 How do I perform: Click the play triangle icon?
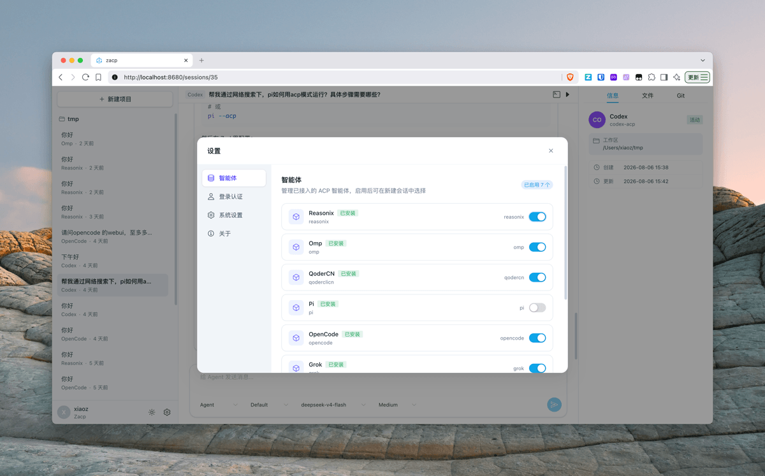(x=567, y=94)
